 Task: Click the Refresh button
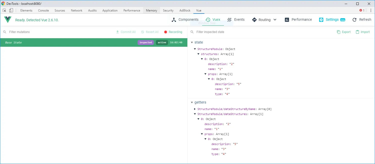362,20
